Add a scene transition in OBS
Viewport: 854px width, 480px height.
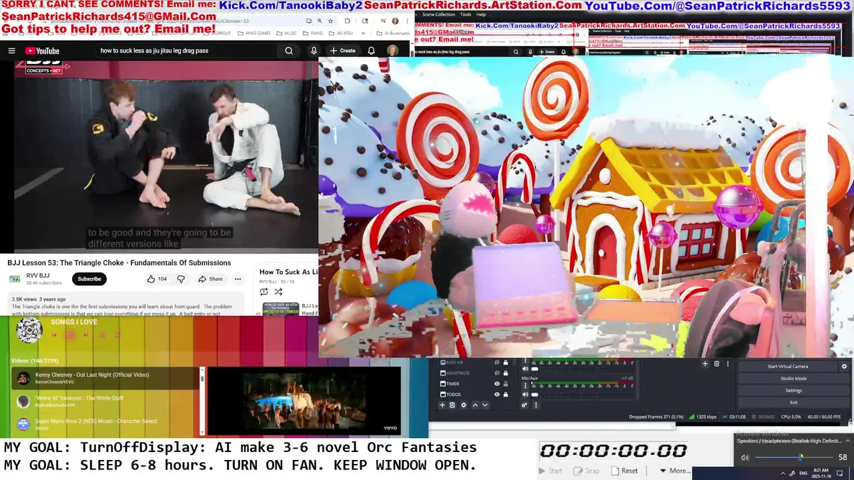[705, 364]
